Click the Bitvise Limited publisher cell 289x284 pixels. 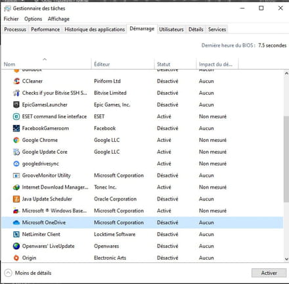click(x=110, y=93)
